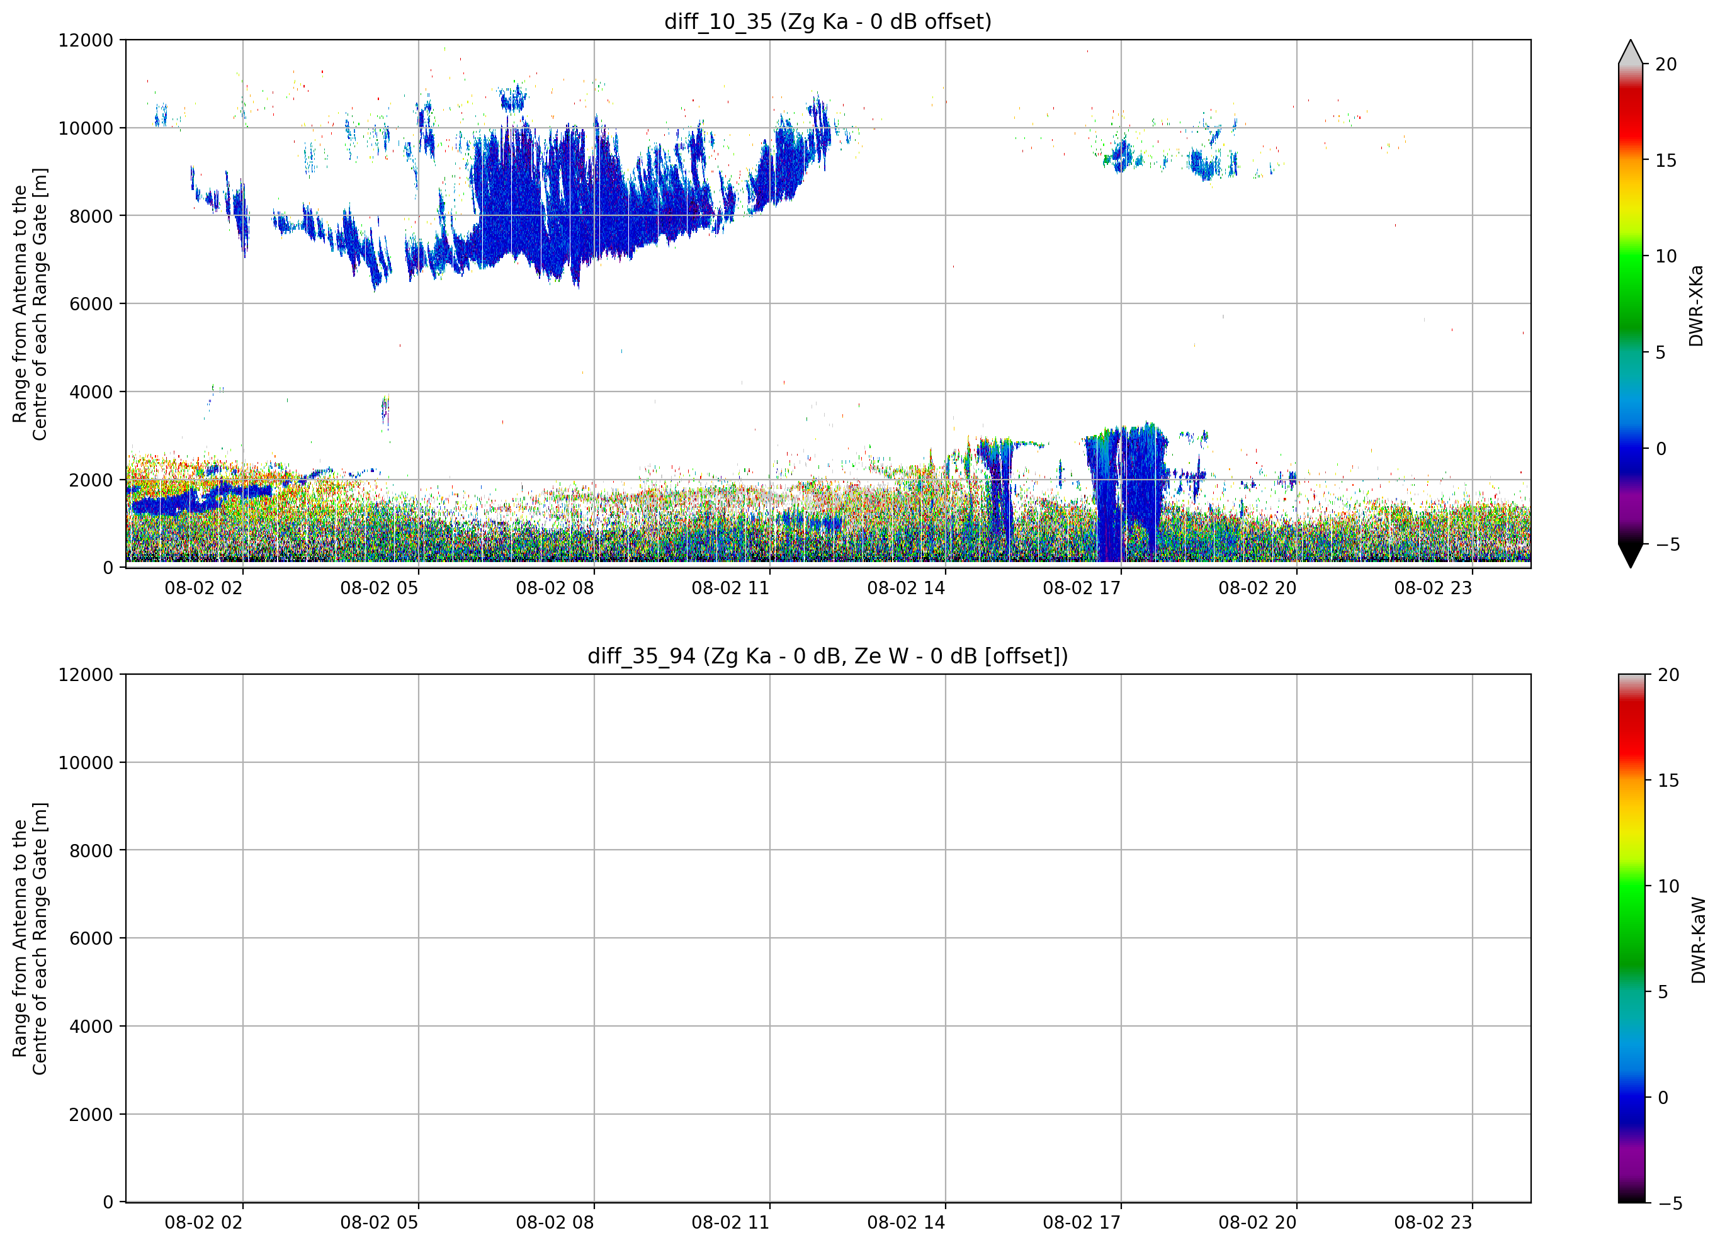The width and height of the screenshot is (1720, 1245).
Task: Pick the blue zero level on the DWR-XKa colorbar
Action: [x=1631, y=449]
